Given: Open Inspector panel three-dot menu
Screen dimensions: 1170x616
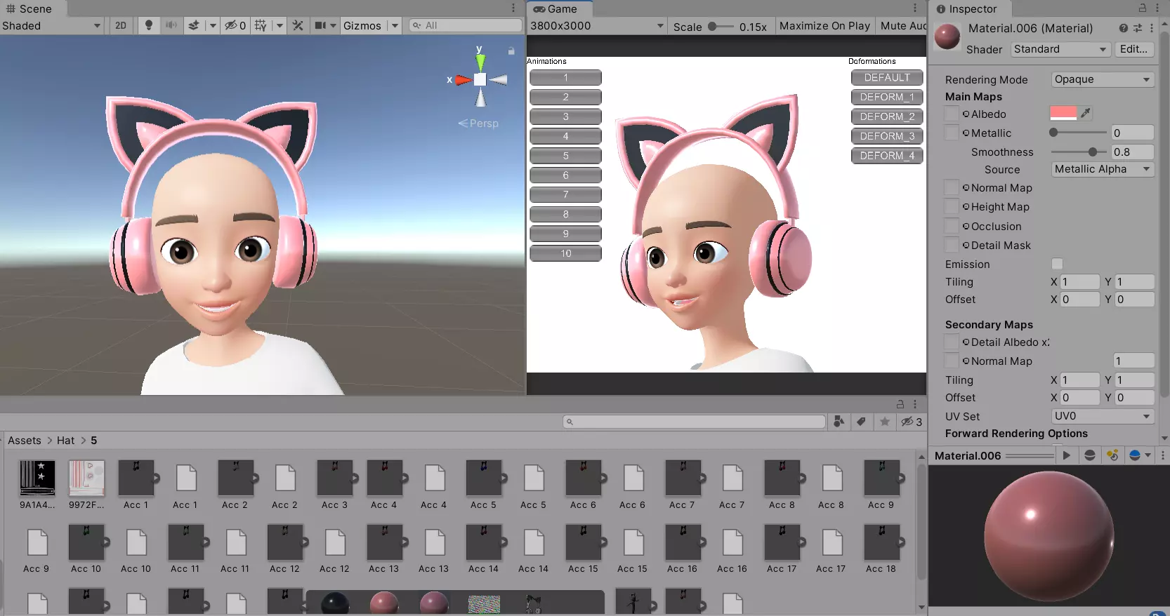Looking at the screenshot, I should [x=1157, y=8].
